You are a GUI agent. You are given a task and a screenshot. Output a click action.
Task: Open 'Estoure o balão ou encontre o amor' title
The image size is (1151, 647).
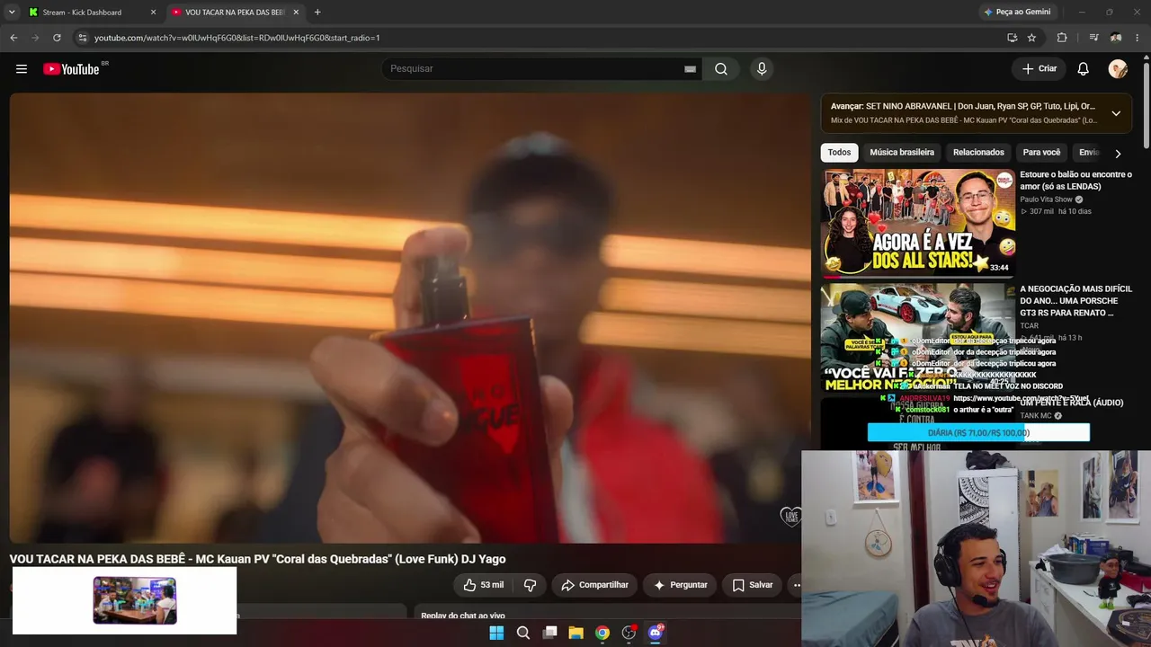[x=1075, y=181]
